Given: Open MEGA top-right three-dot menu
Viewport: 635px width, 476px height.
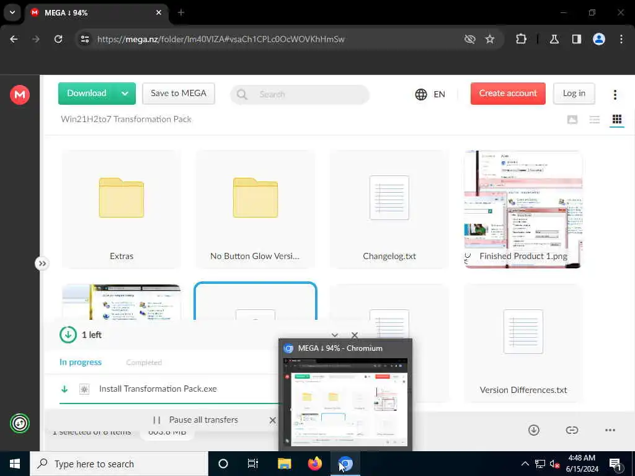Looking at the screenshot, I should 615,95.
